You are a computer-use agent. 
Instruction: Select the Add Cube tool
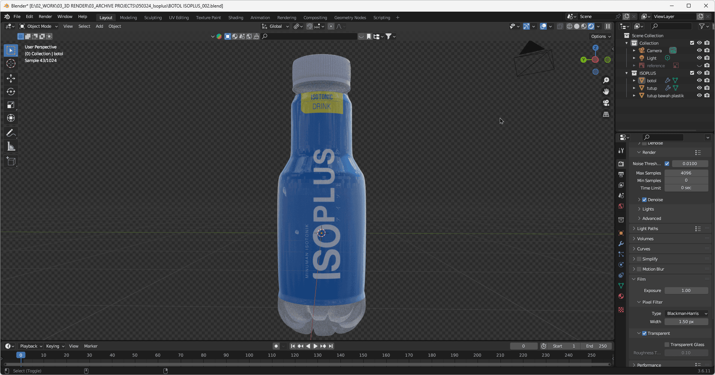point(11,161)
